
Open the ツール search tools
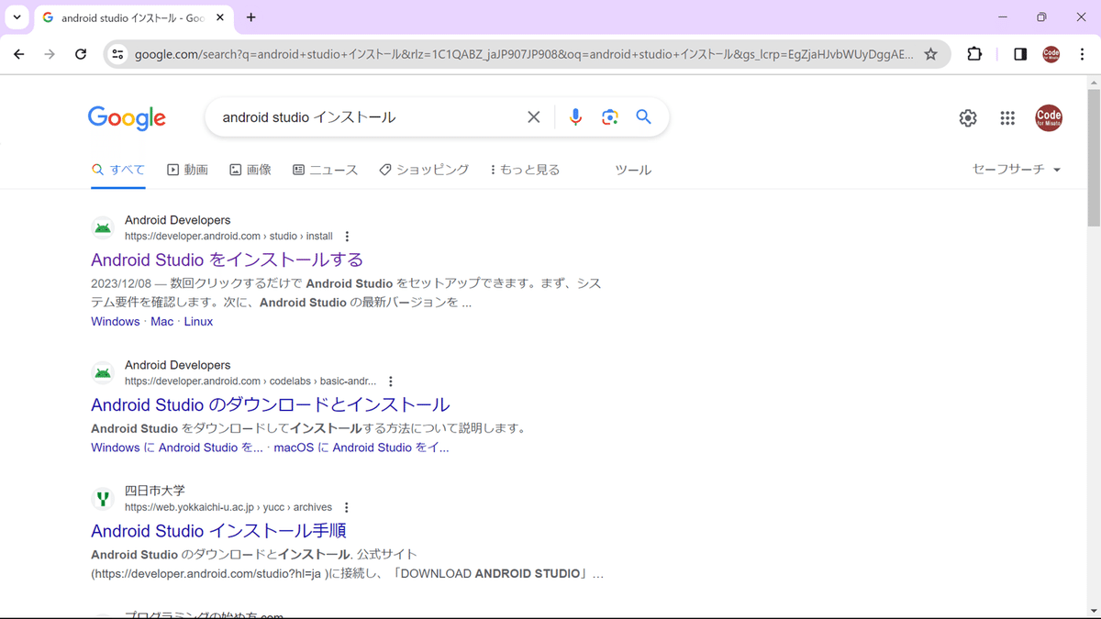coord(633,170)
